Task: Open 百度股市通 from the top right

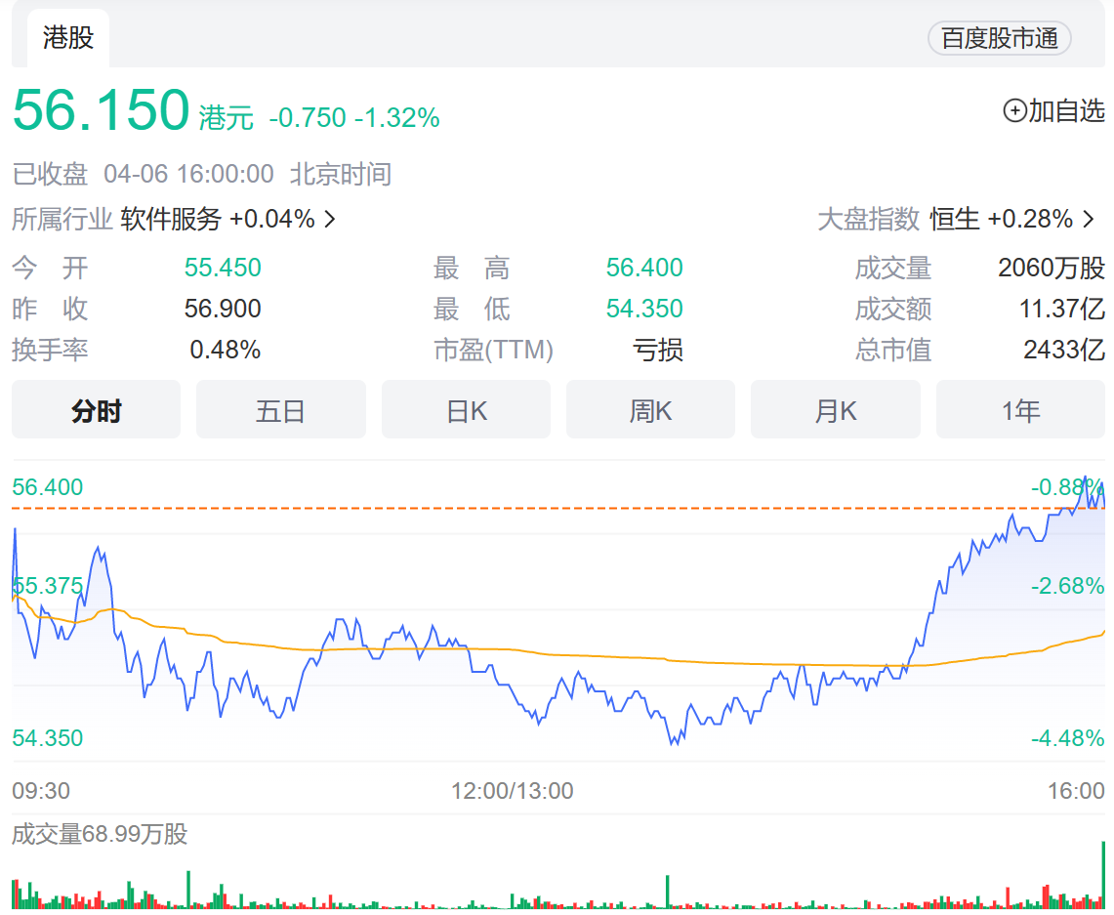Action: tap(999, 38)
